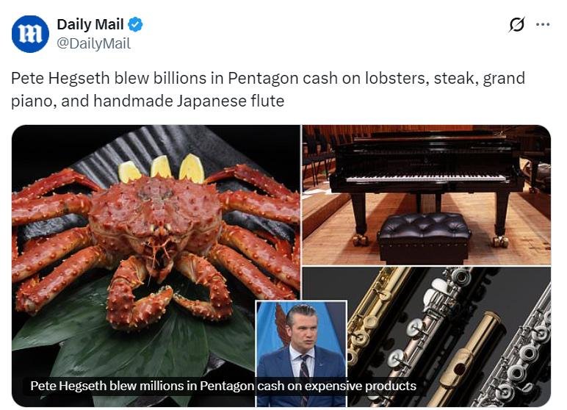Click the inset portrait of man in suit
Image resolution: width=567 pixels, height=410 pixels.
click(301, 353)
